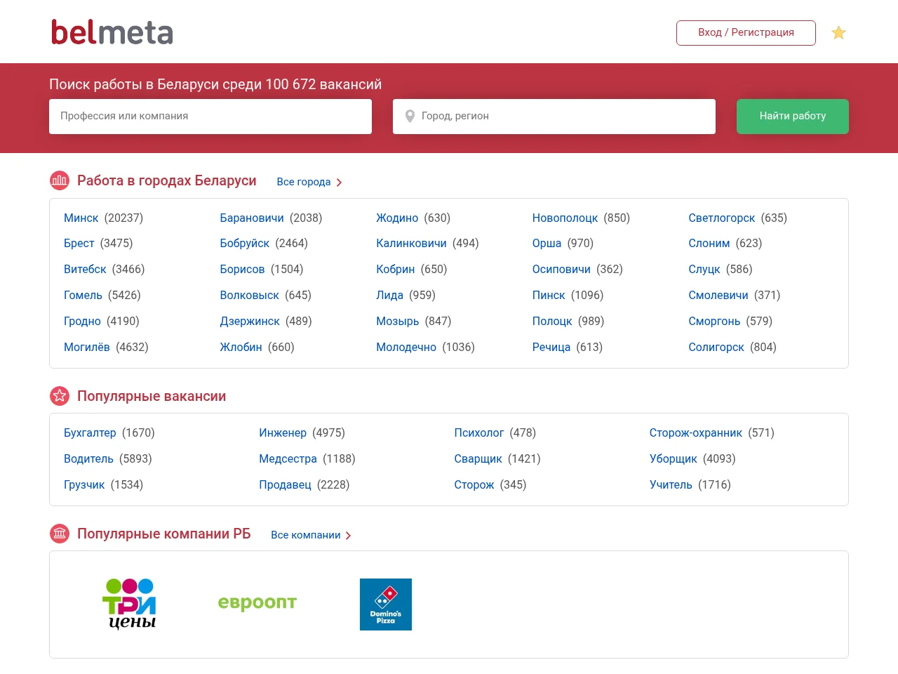Open jobs in Новополоцк
The height and width of the screenshot is (674, 898).
[x=565, y=218]
